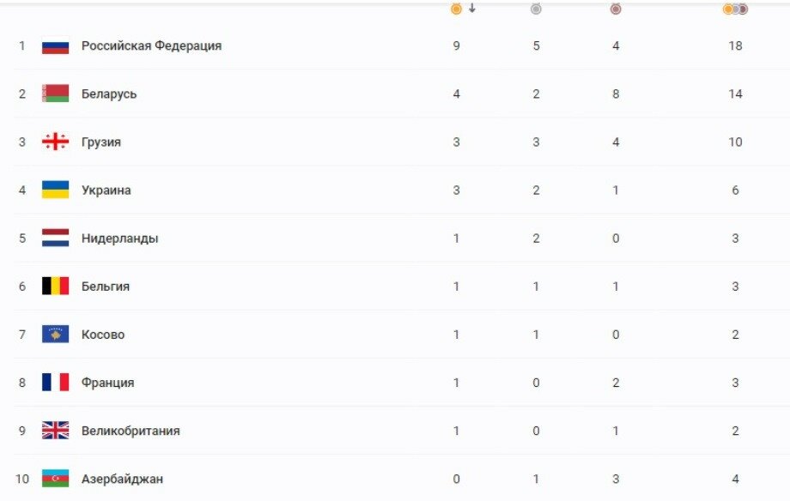Click the Ukraine flag icon

pyautogui.click(x=55, y=190)
